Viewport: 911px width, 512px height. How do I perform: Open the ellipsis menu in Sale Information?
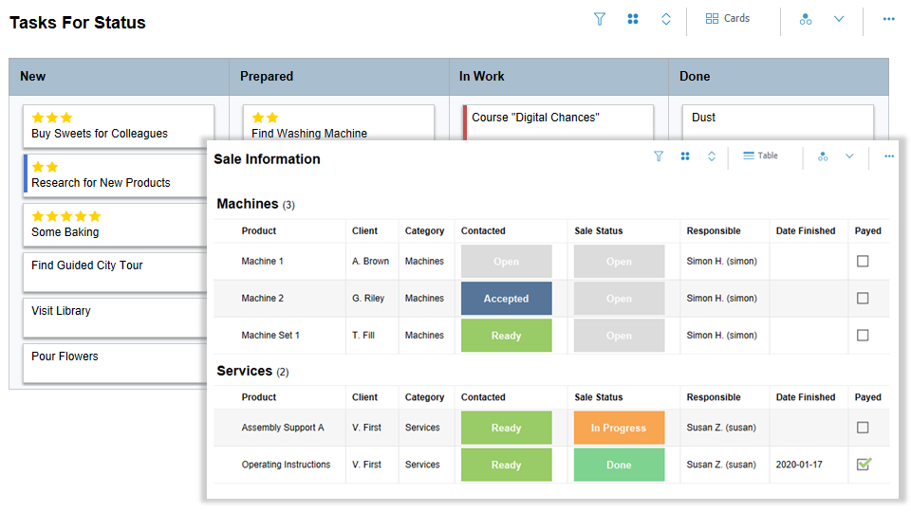pos(889,156)
